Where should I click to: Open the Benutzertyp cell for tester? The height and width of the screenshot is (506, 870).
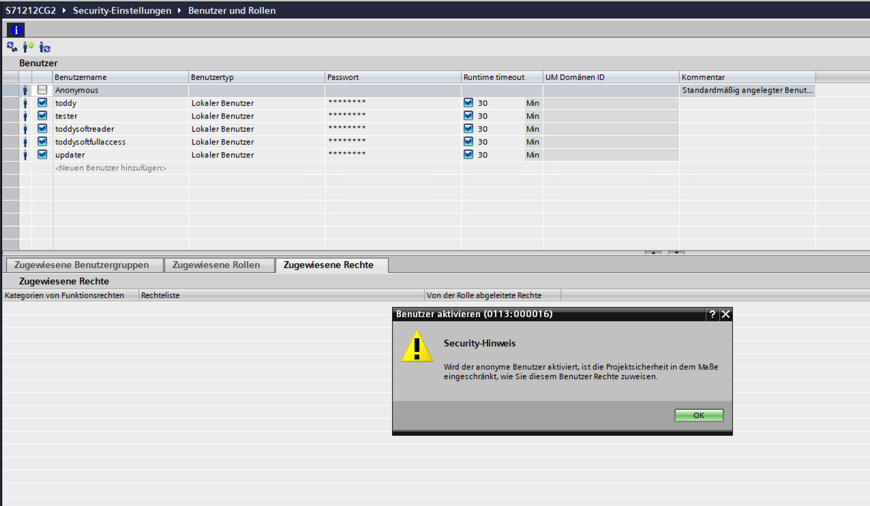[256, 116]
